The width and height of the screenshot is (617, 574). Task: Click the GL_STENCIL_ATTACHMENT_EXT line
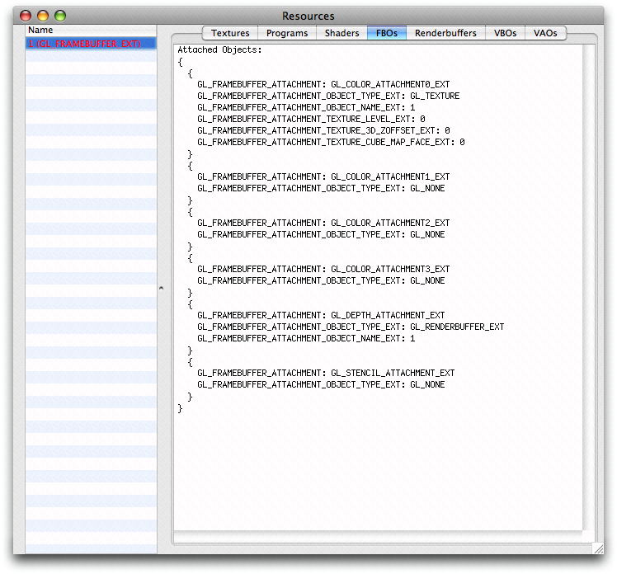tap(326, 373)
